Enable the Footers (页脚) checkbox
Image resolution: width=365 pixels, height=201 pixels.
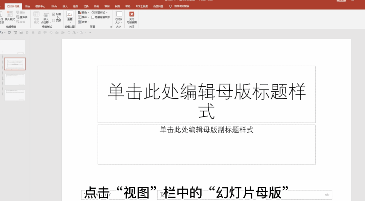pos(53,21)
